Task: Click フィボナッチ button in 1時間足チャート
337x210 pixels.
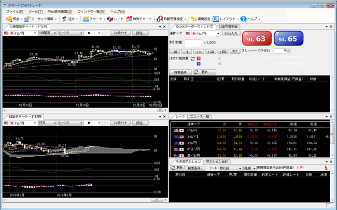Action: click(120, 33)
